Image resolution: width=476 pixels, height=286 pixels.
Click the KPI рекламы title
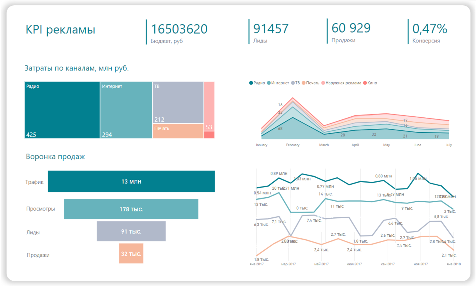click(60, 29)
